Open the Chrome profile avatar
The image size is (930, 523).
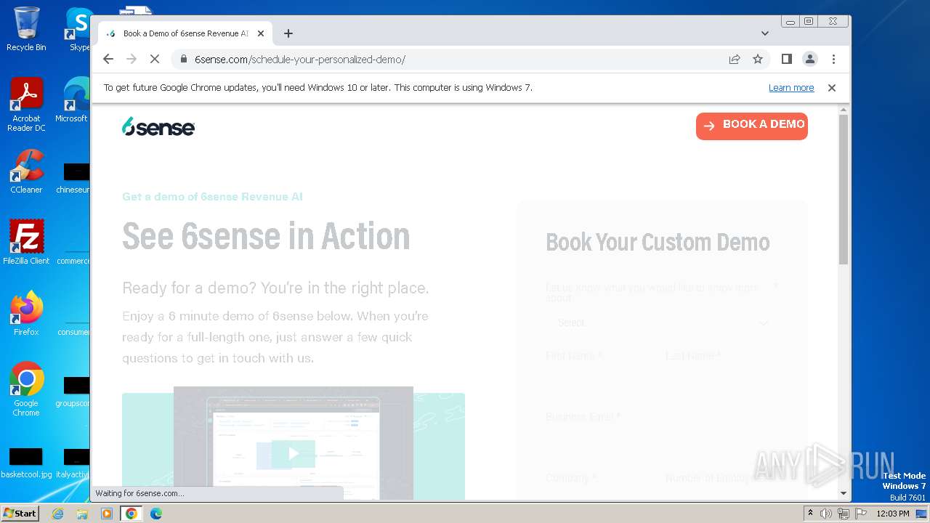(810, 59)
